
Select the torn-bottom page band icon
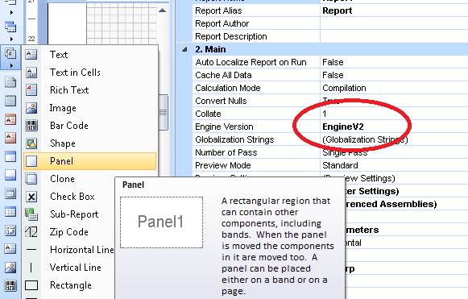[10, 83]
